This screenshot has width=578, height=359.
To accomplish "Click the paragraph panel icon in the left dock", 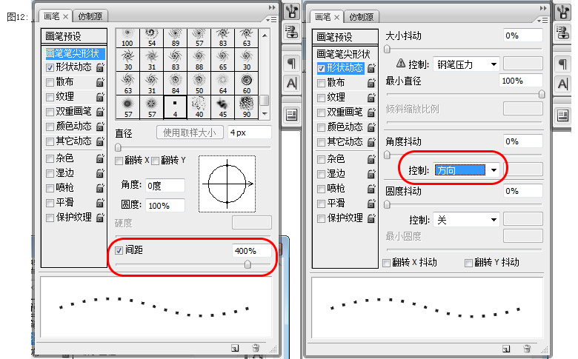I will pos(292,63).
